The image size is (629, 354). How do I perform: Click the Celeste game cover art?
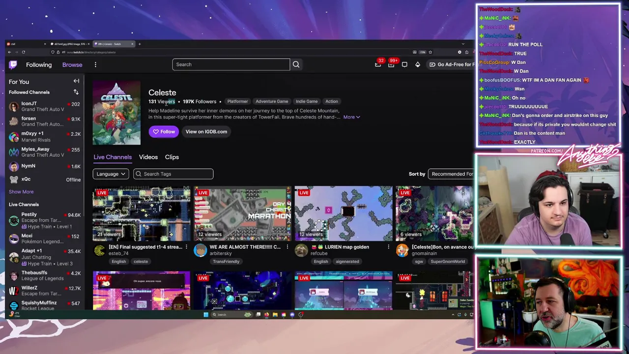[x=116, y=113]
